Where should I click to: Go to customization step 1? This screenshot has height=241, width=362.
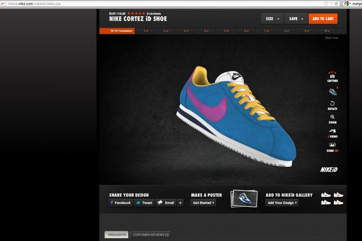(x=146, y=31)
